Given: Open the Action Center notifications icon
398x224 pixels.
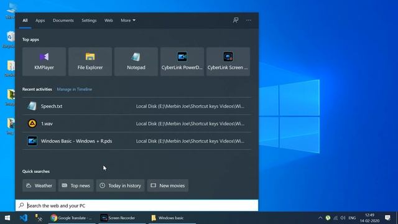Looking at the screenshot, I should [x=387, y=218].
